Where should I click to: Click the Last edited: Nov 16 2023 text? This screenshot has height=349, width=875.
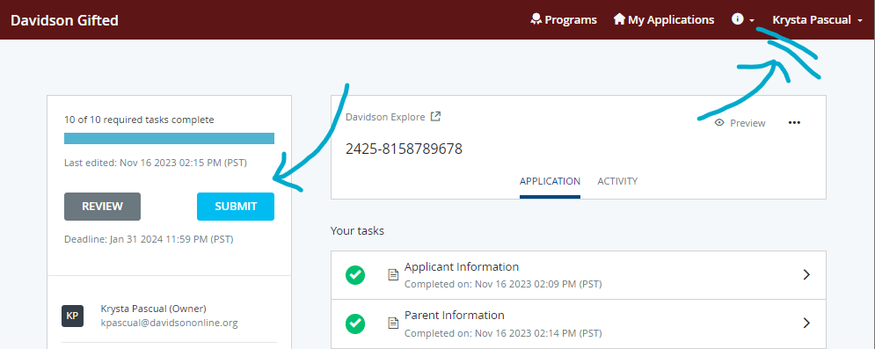[155, 163]
